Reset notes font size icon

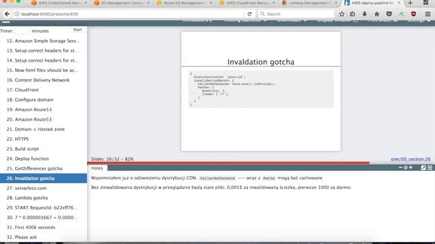click(x=406, y=167)
